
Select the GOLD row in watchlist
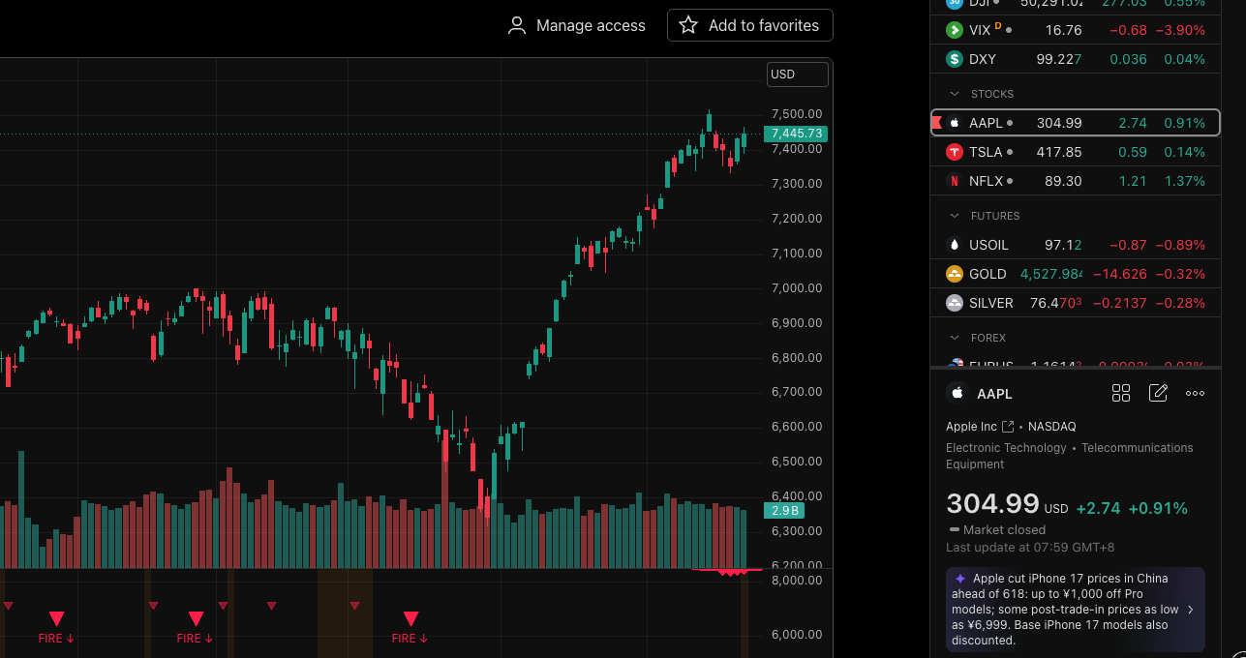tap(1075, 274)
